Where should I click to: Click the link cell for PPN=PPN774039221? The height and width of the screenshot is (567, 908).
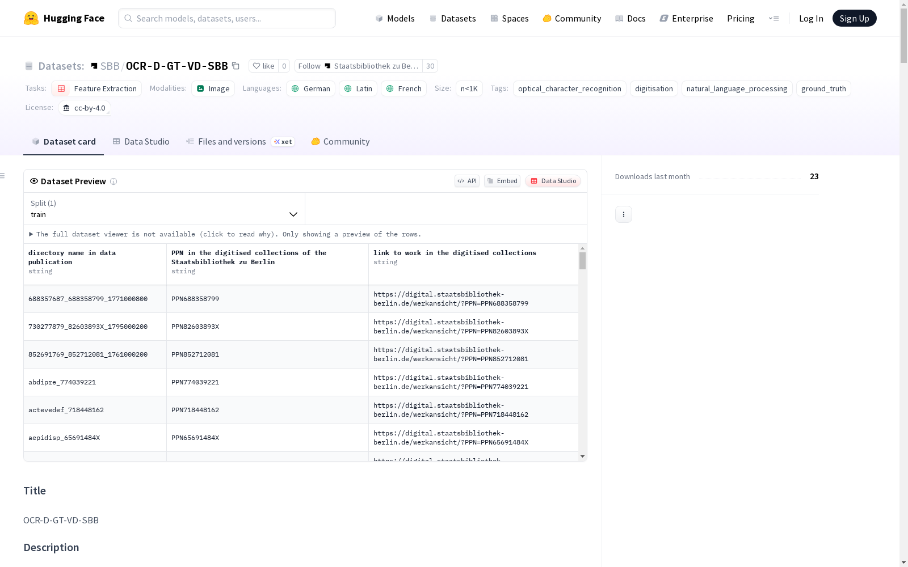pyautogui.click(x=473, y=382)
